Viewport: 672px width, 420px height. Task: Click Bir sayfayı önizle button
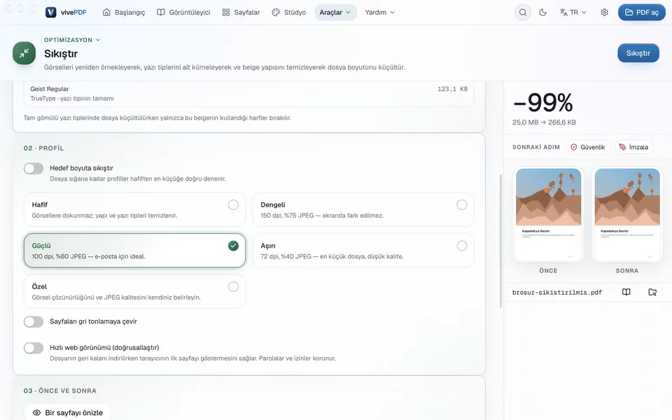(x=68, y=413)
